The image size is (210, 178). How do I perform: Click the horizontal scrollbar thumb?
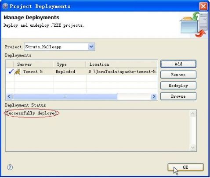pyautogui.click(x=65, y=96)
